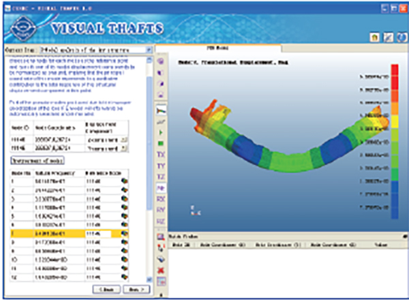Open the component dropdown in the first node row
The image size is (409, 302).
(125, 140)
